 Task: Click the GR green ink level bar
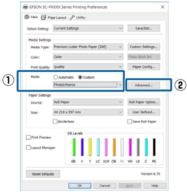click(x=74, y=147)
